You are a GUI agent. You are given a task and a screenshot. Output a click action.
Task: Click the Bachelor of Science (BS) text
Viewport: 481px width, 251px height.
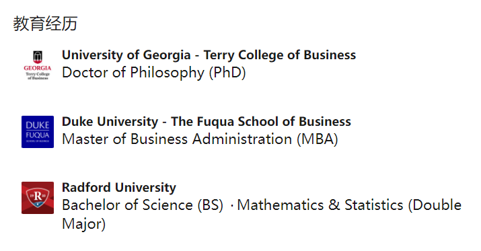143,205
